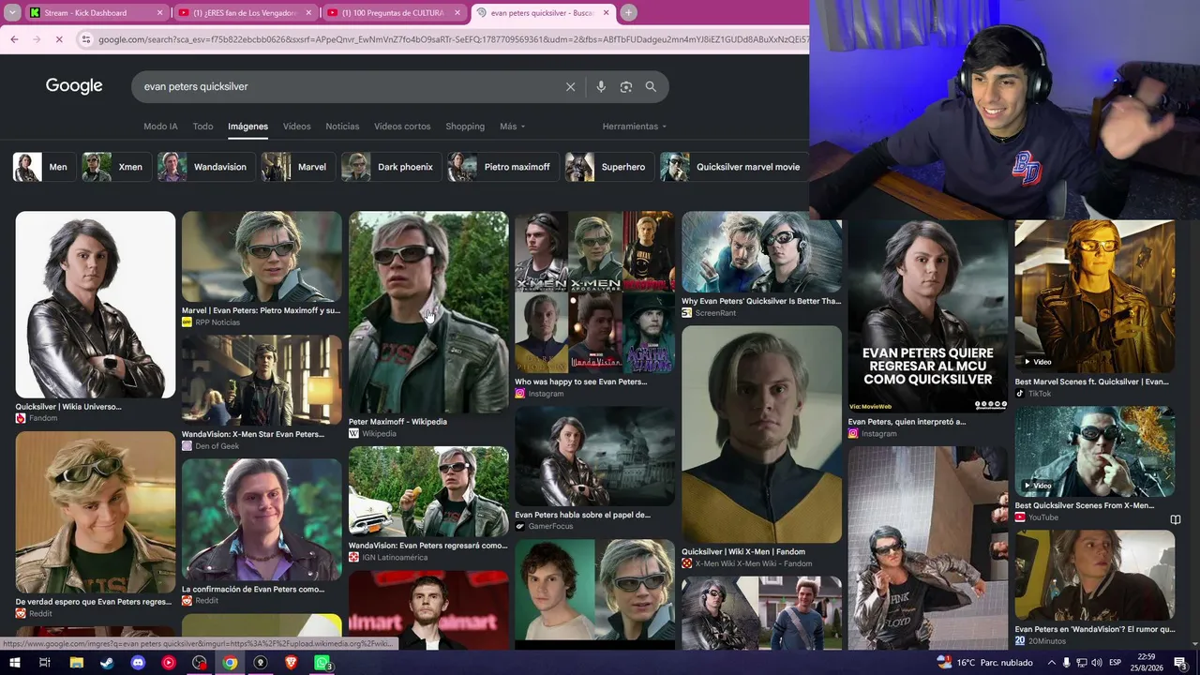Open Steam from the taskbar
The height and width of the screenshot is (675, 1200).
click(107, 663)
